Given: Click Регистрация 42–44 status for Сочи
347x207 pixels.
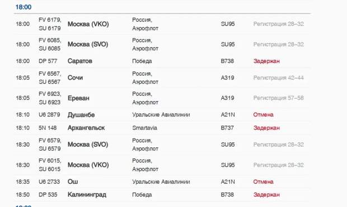Looking at the screenshot, I should point(278,78).
